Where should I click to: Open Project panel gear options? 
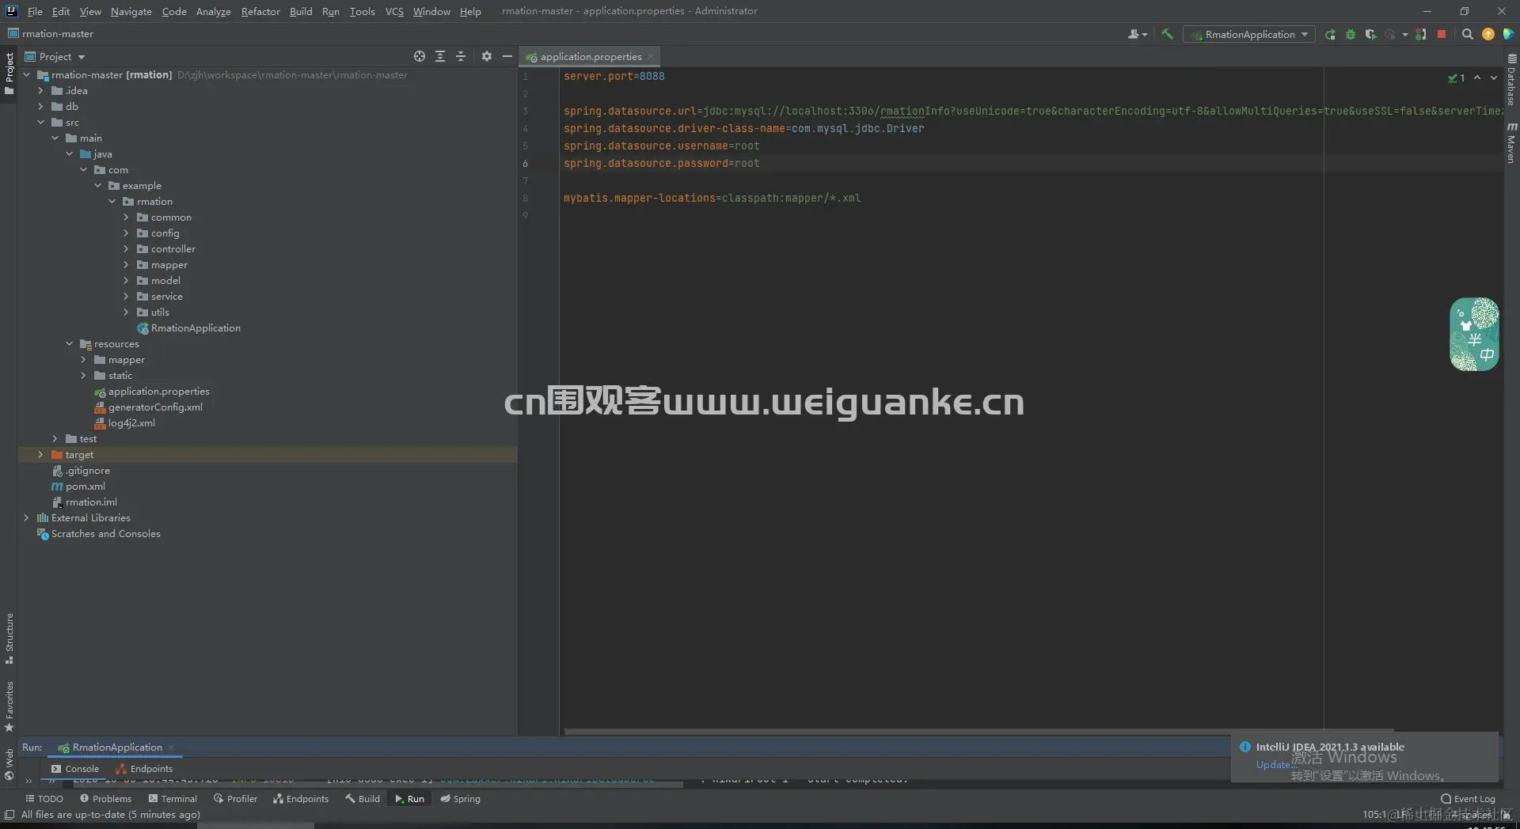pyautogui.click(x=487, y=56)
